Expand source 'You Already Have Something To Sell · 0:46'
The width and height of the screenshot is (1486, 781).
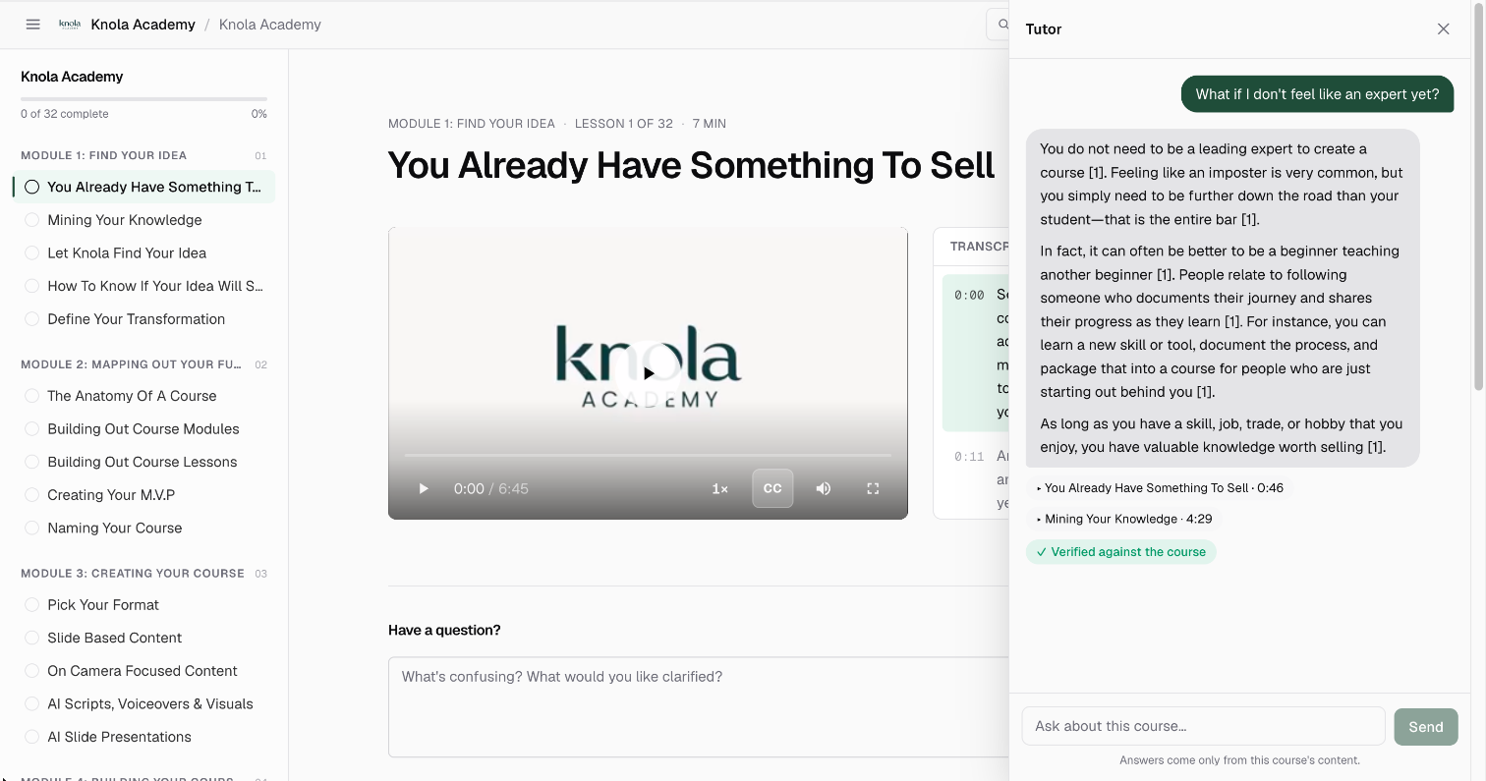[1160, 488]
